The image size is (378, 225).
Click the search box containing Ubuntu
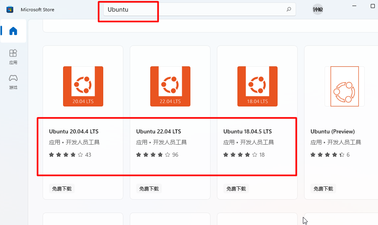[x=200, y=9]
